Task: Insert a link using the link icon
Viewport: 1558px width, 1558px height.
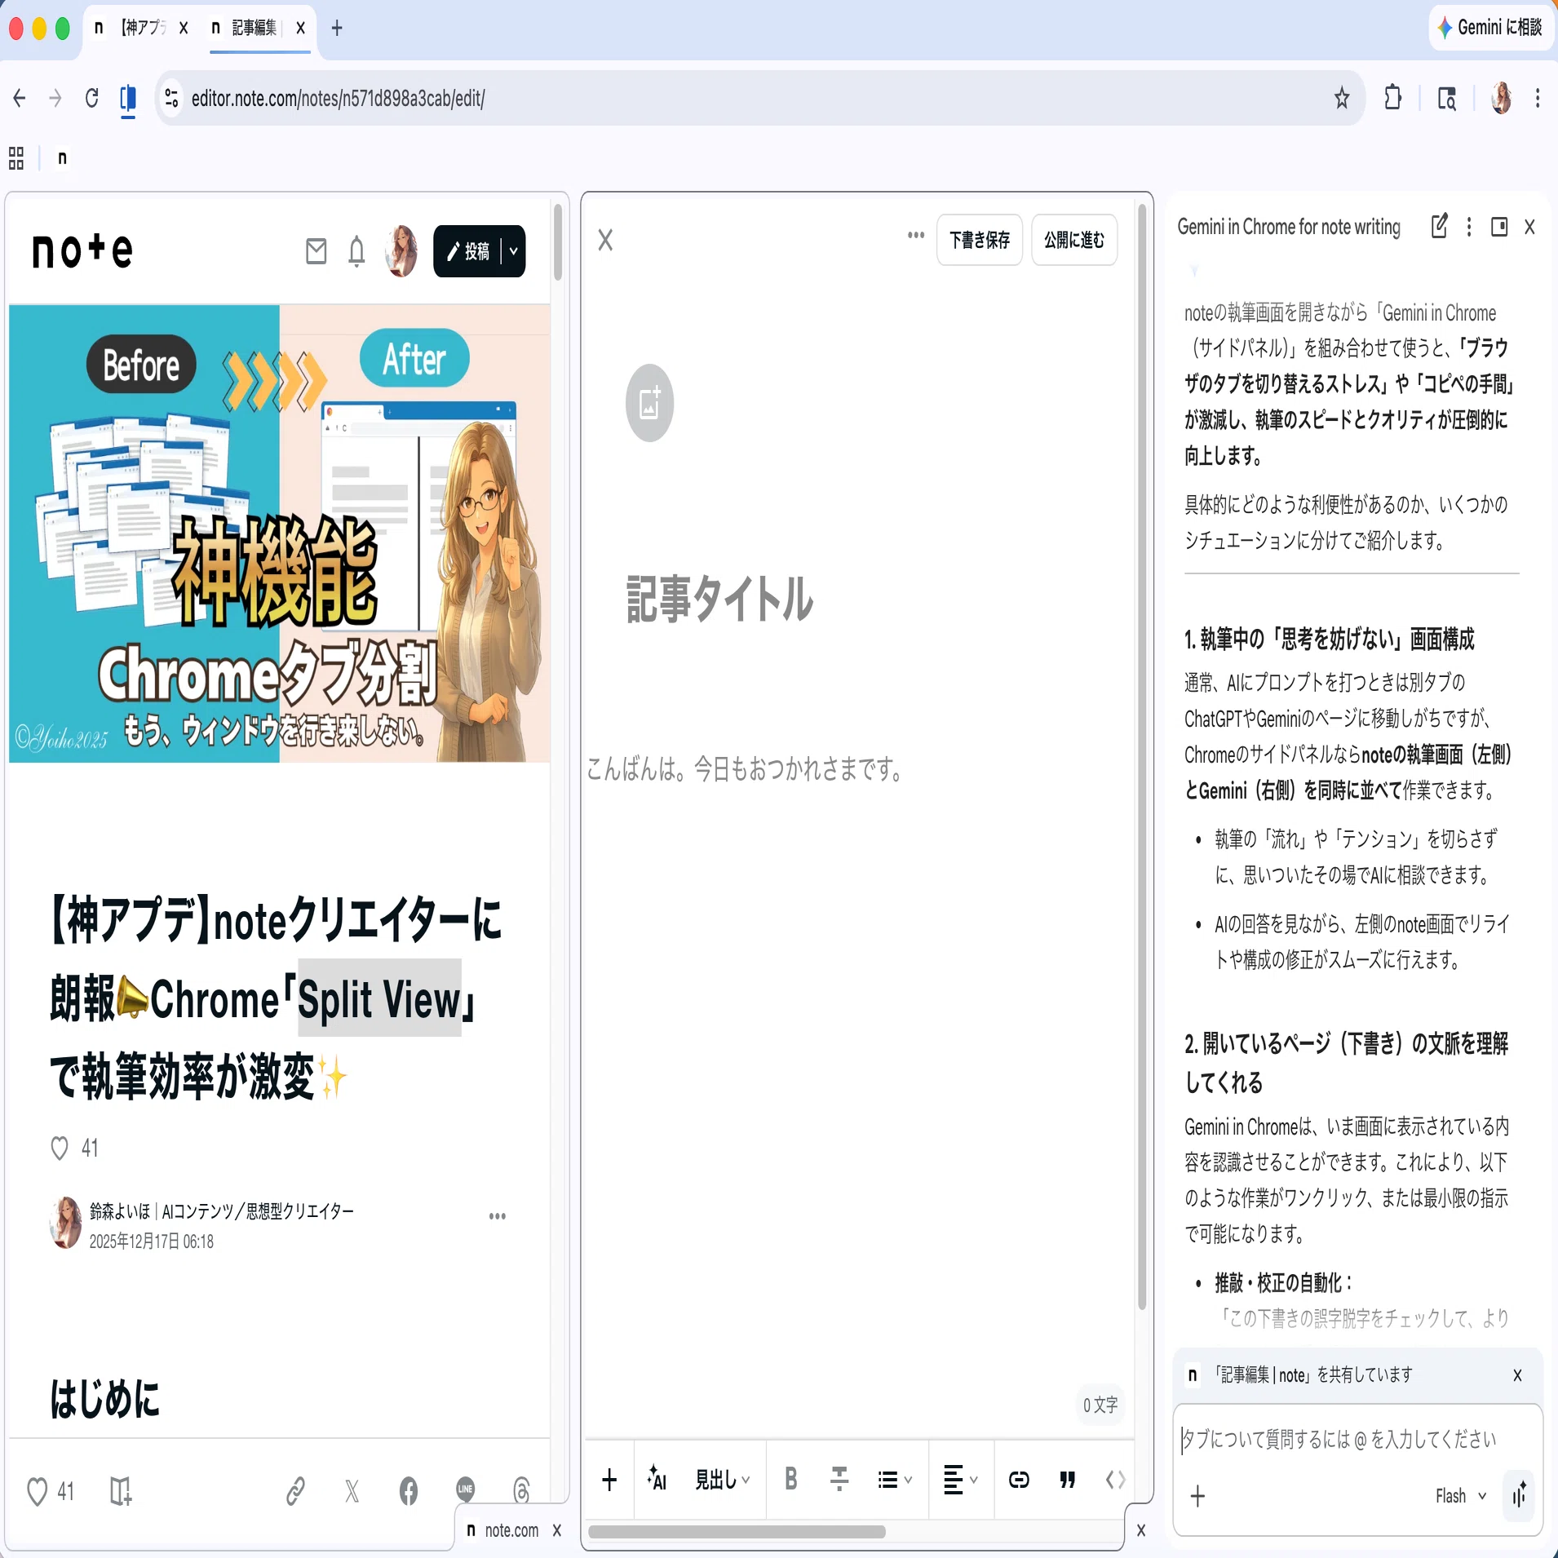Action: click(1019, 1480)
